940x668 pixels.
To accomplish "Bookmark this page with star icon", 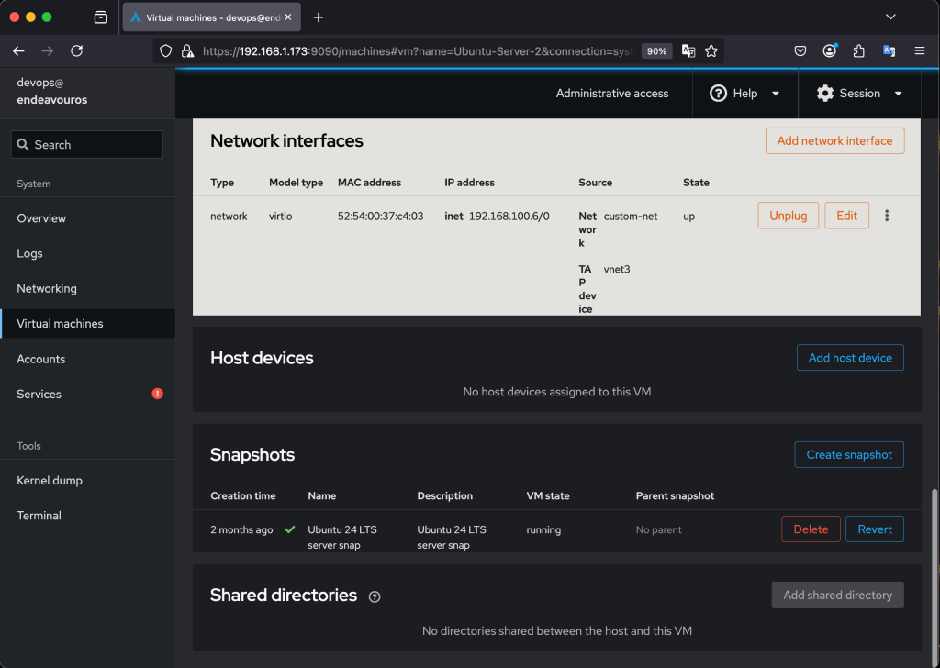I will [x=711, y=51].
